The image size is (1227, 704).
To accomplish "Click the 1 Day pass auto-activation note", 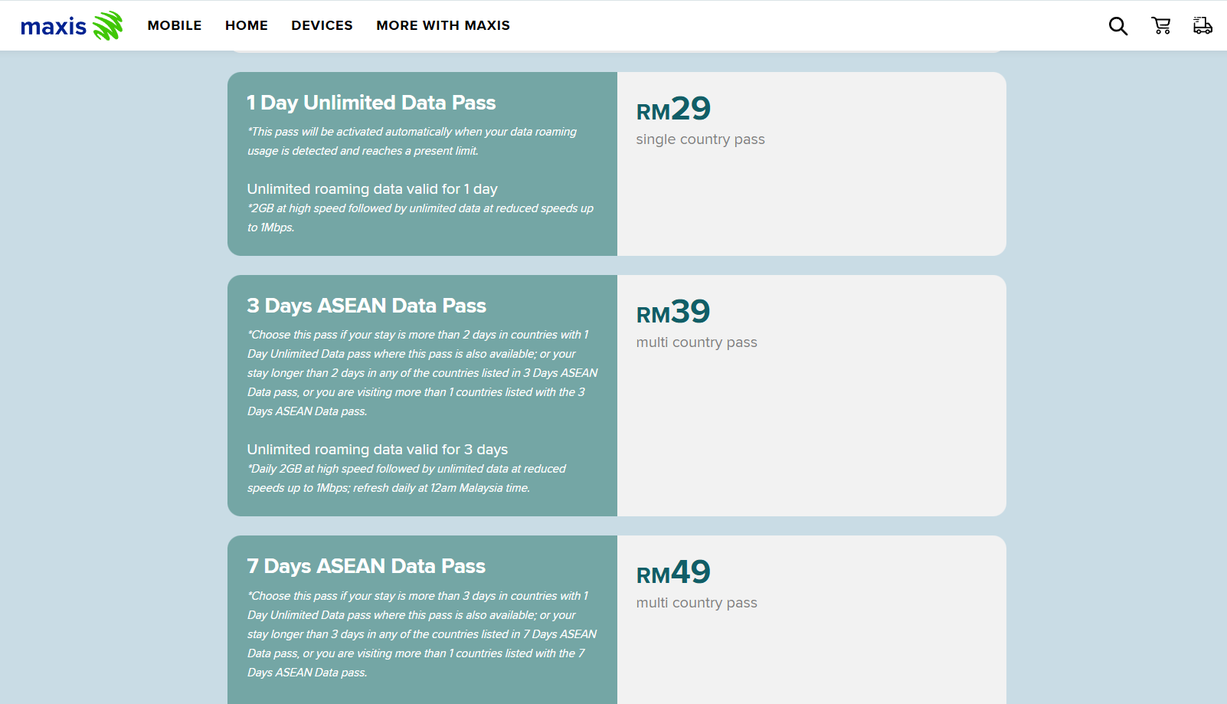I will [x=411, y=141].
